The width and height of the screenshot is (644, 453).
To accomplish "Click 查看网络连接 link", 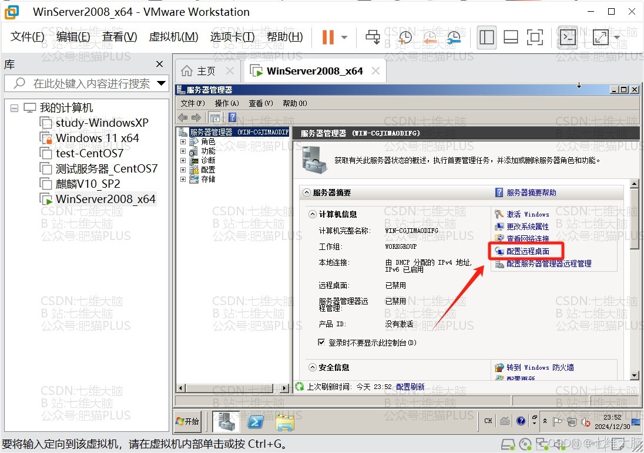I will point(527,238).
